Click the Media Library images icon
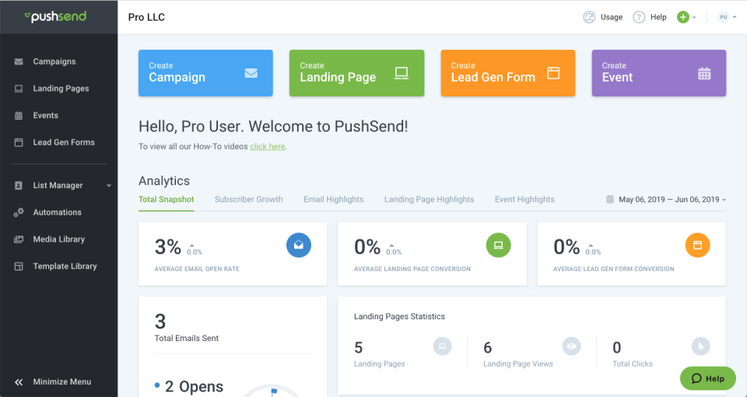The width and height of the screenshot is (747, 397). [19, 239]
